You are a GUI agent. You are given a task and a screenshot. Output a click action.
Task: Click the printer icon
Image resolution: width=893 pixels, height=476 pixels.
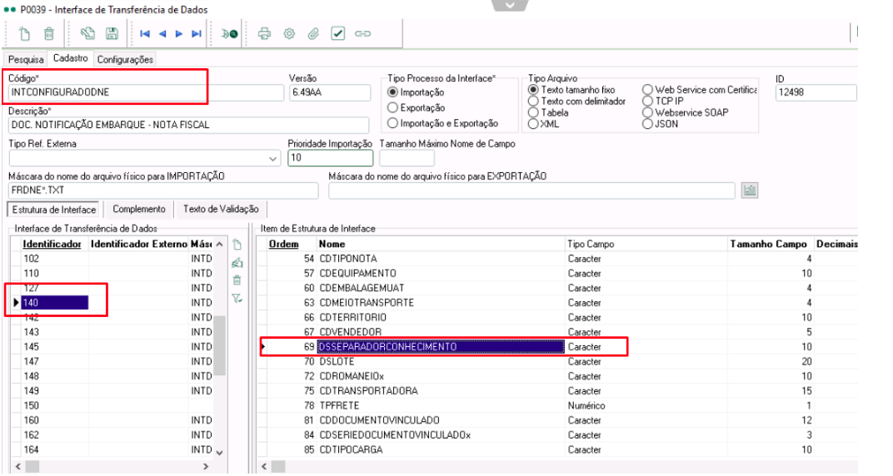pyautogui.click(x=264, y=34)
